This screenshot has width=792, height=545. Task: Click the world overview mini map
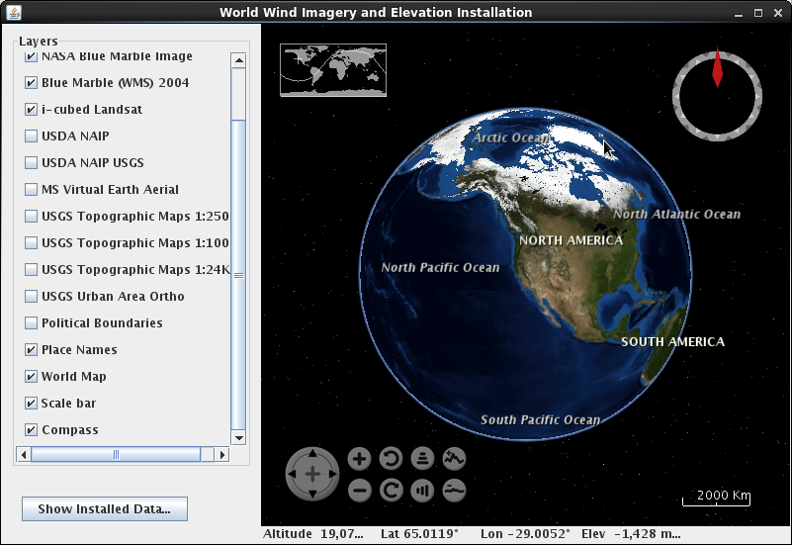(x=333, y=70)
